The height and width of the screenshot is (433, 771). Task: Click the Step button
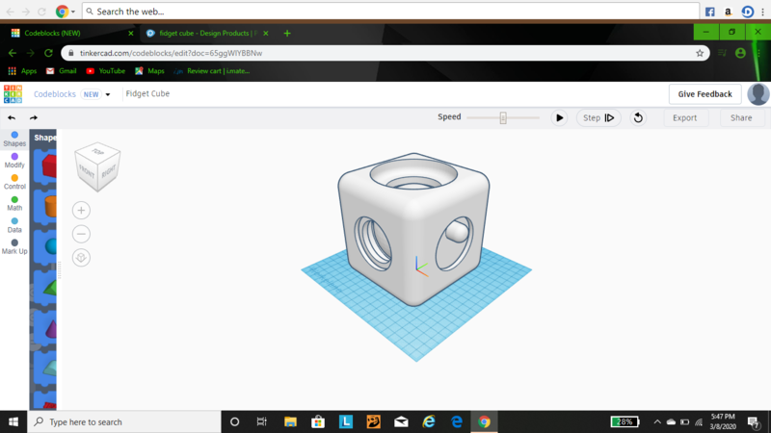[x=598, y=117]
